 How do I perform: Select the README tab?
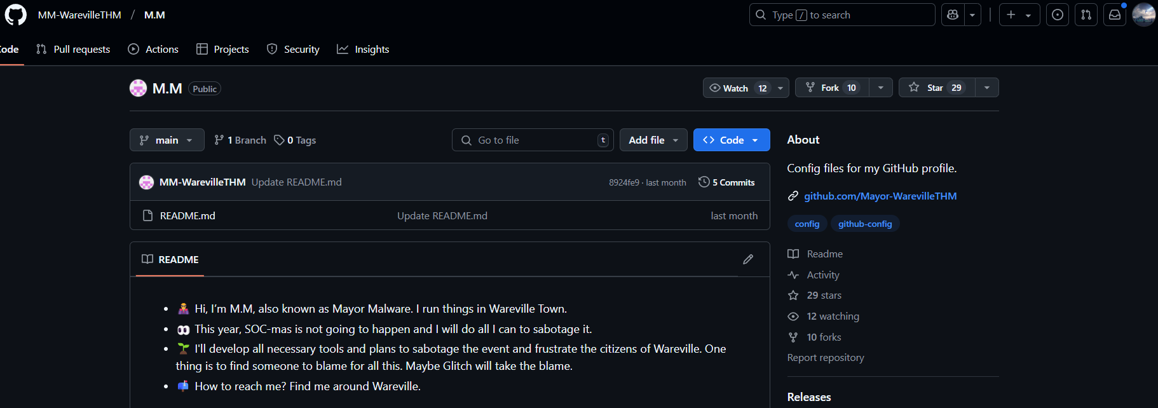[x=170, y=259]
